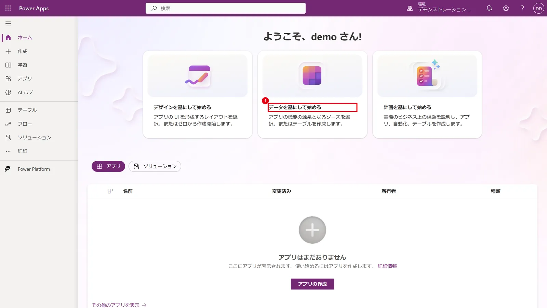Click the flow icon beside フロー

[8, 124]
